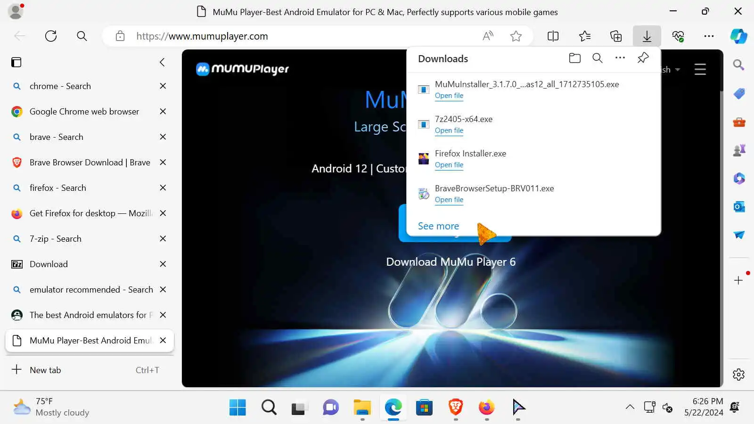Open the MuMu site hamburger menu
Viewport: 754px width, 424px height.
click(700, 69)
